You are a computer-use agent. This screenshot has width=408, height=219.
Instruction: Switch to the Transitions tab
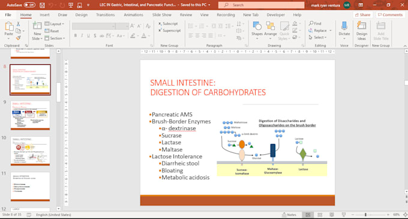[106, 15]
